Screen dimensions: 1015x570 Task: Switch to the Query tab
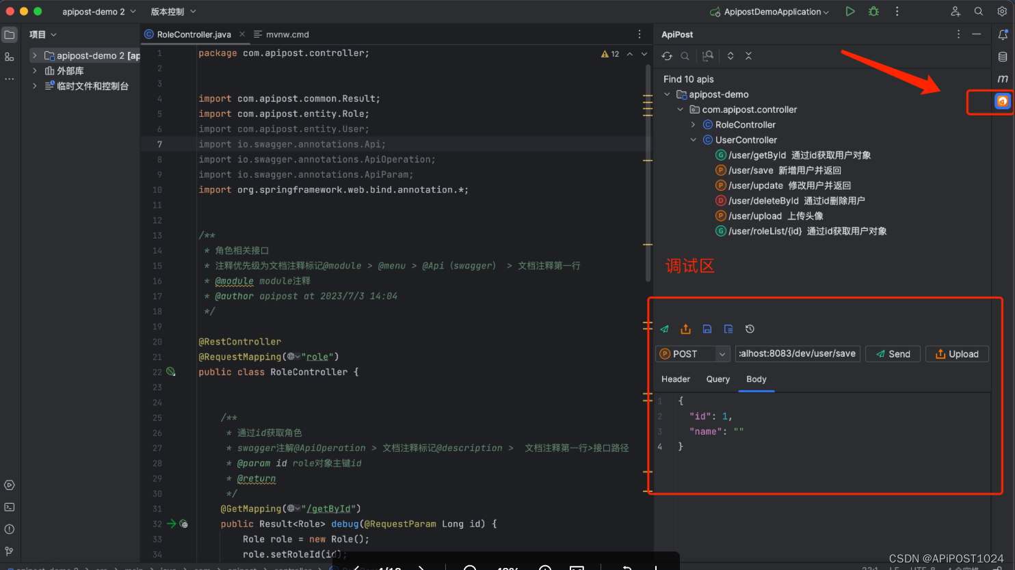[x=717, y=379]
